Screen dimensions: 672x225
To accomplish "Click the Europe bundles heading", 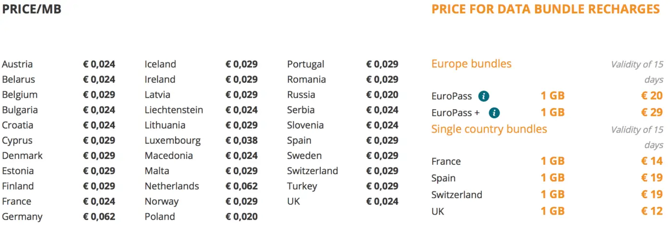I will (471, 64).
